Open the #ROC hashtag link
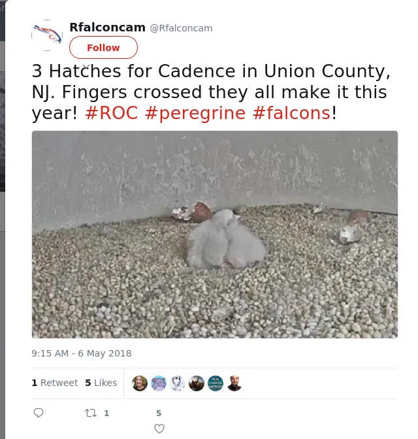This screenshot has height=439, width=418. coord(112,113)
